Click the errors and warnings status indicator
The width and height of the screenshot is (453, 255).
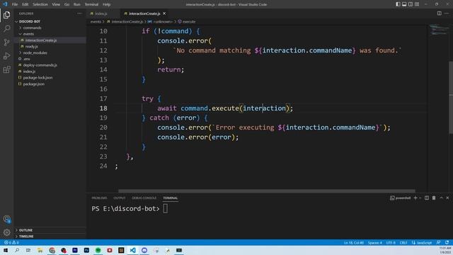point(11,242)
